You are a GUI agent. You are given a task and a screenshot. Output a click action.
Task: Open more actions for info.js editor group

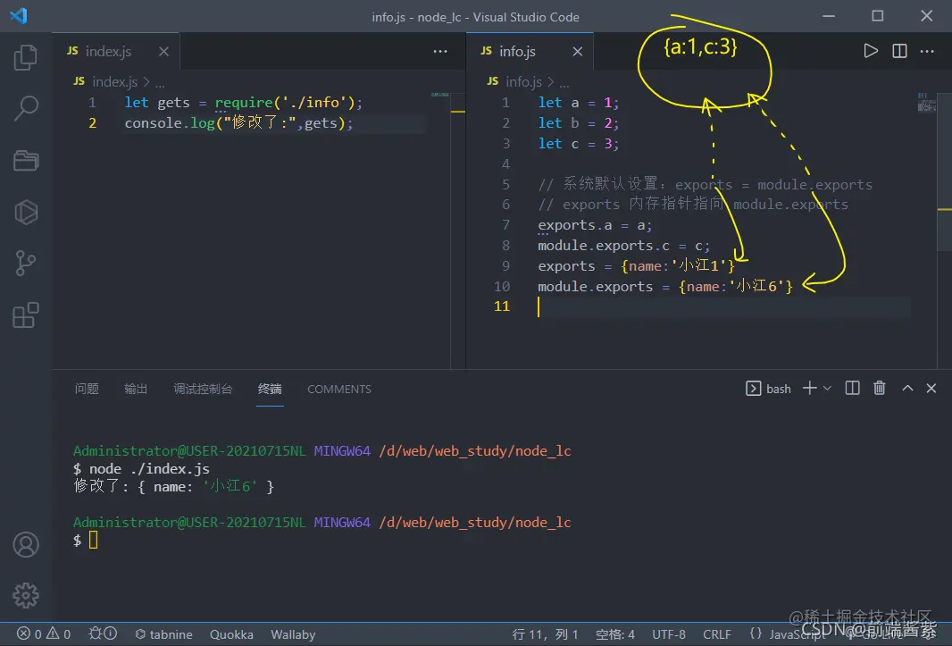point(927,51)
